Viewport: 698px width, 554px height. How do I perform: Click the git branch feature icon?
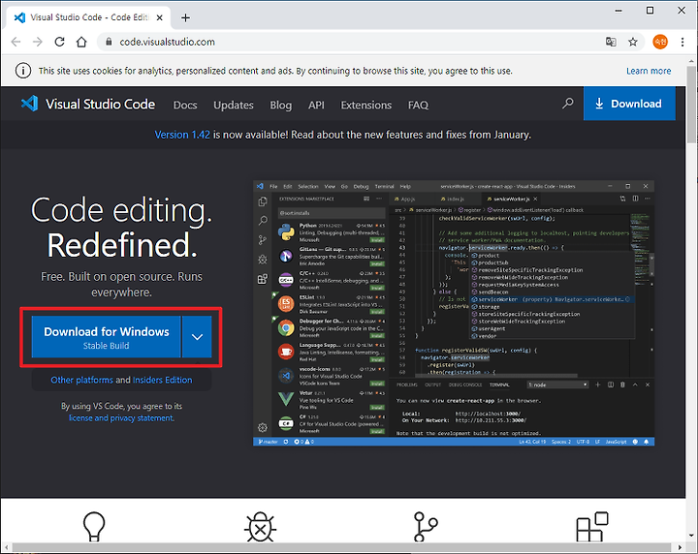(426, 527)
